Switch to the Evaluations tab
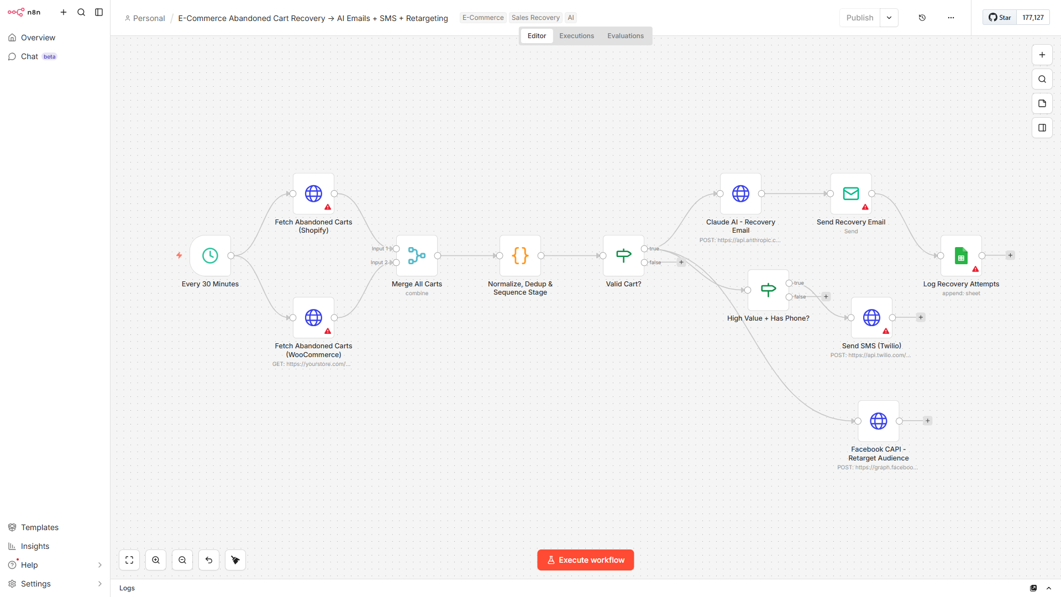1061x597 pixels. (625, 35)
